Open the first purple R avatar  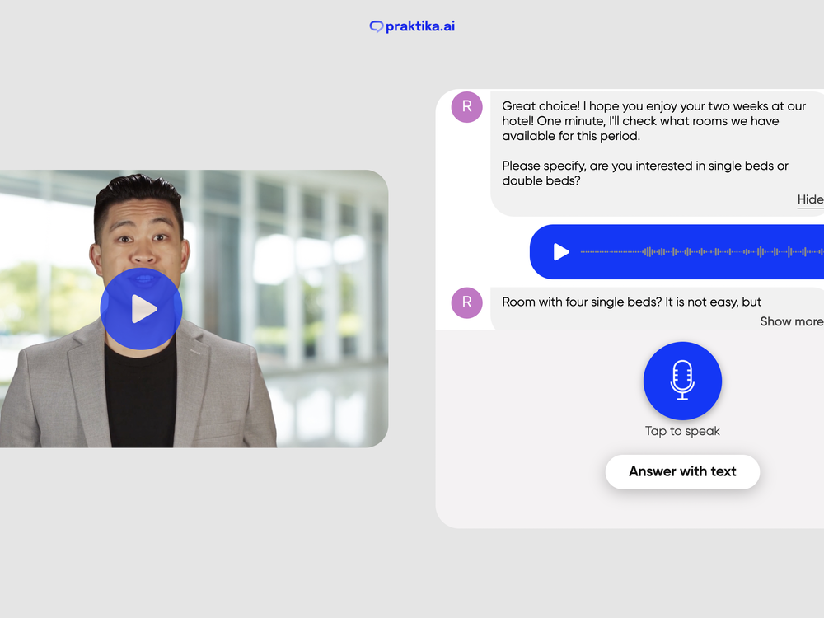[x=466, y=106]
